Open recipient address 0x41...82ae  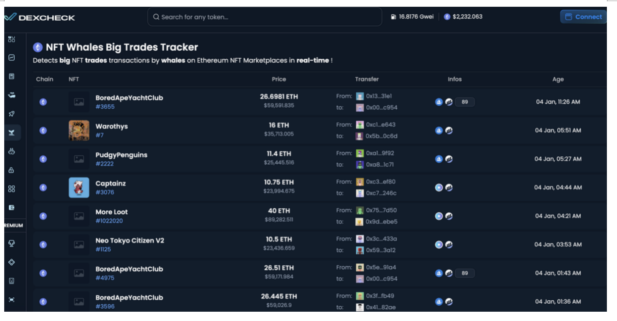click(381, 307)
